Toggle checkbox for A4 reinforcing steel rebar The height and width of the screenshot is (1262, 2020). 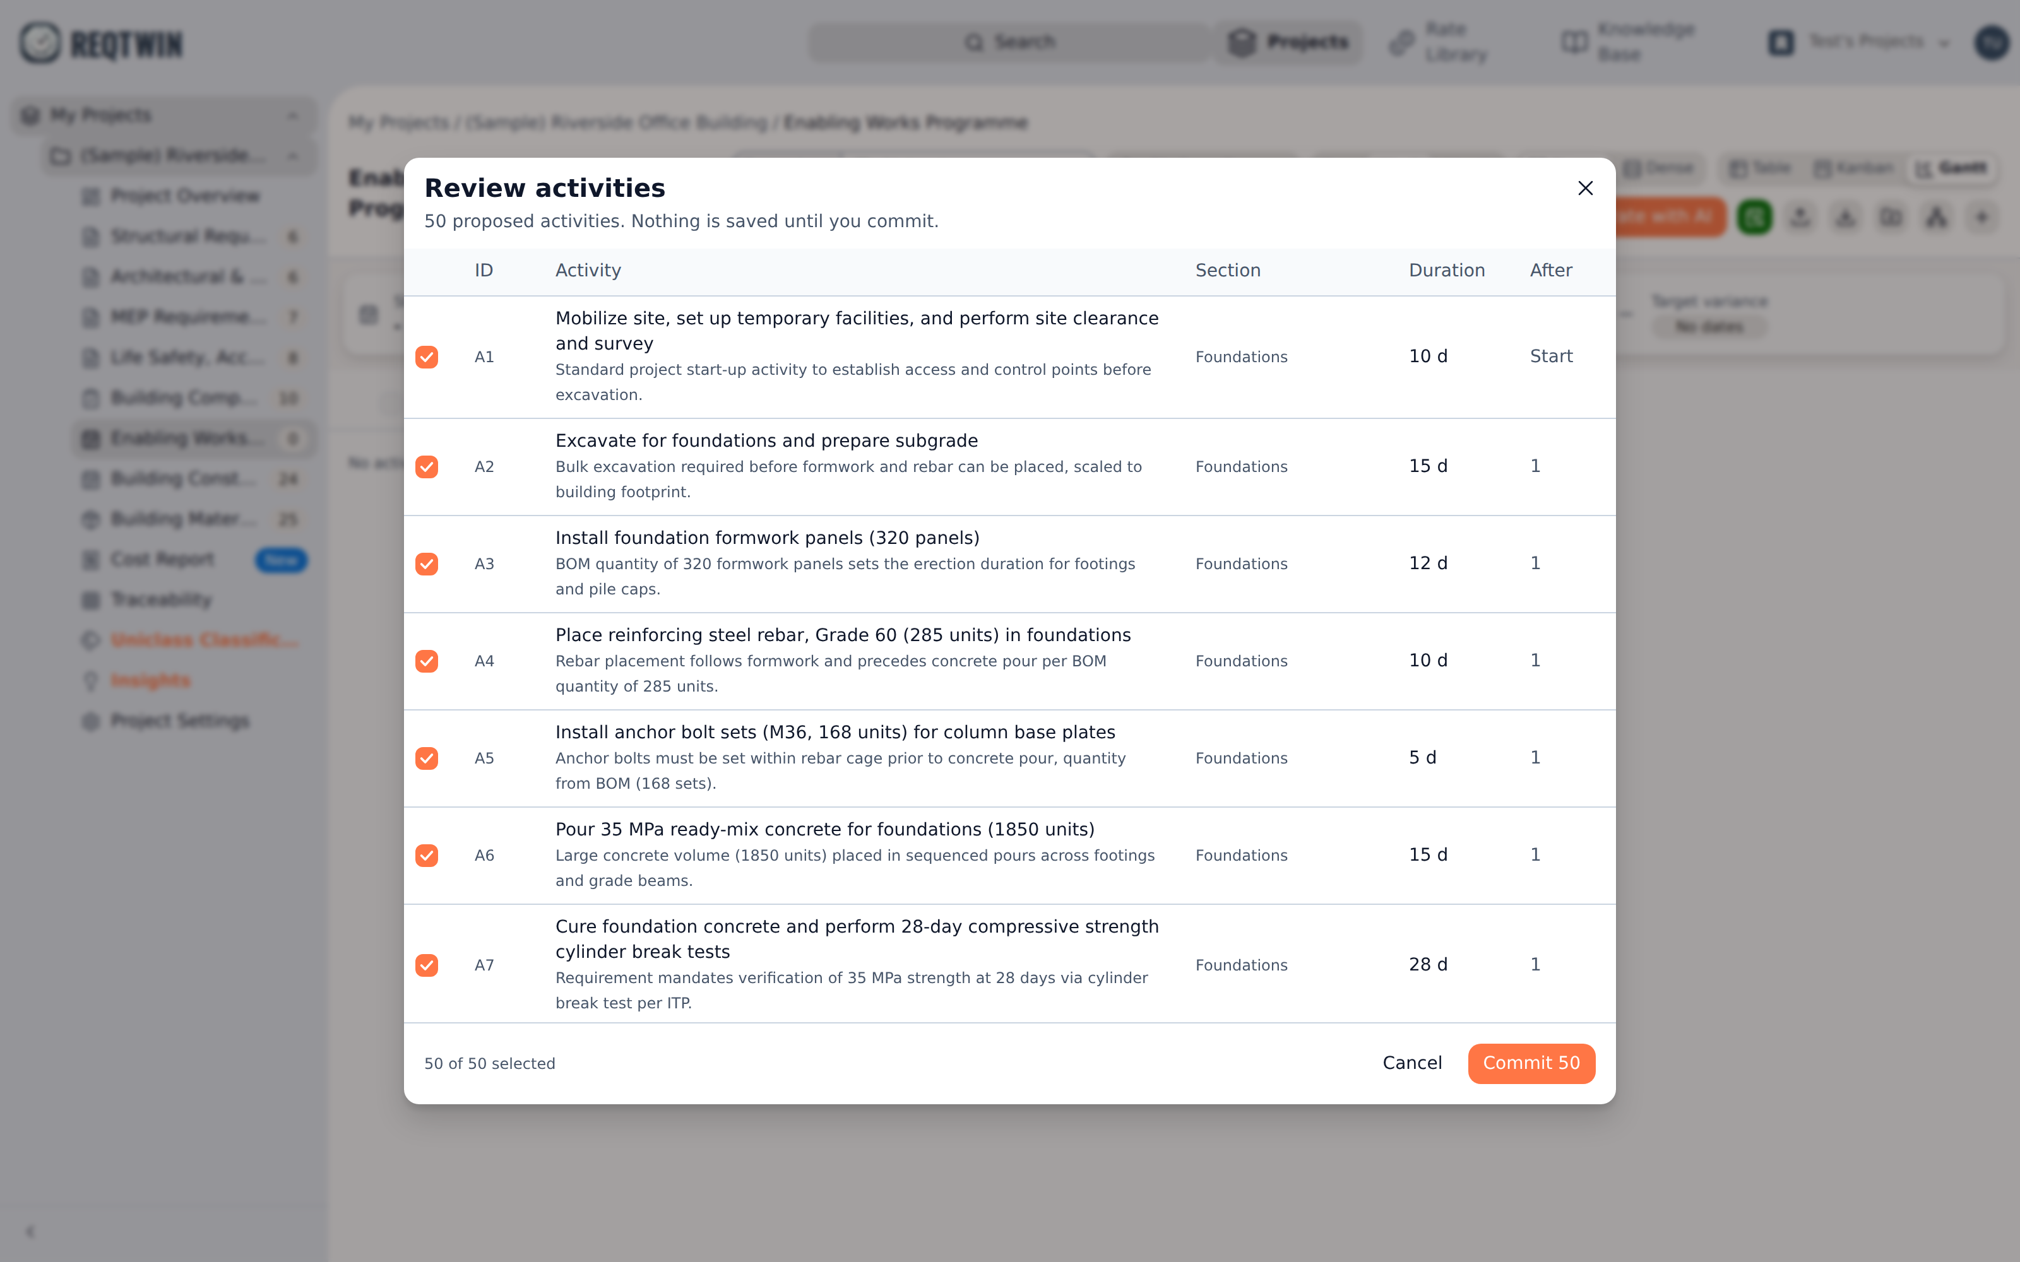pyautogui.click(x=427, y=661)
